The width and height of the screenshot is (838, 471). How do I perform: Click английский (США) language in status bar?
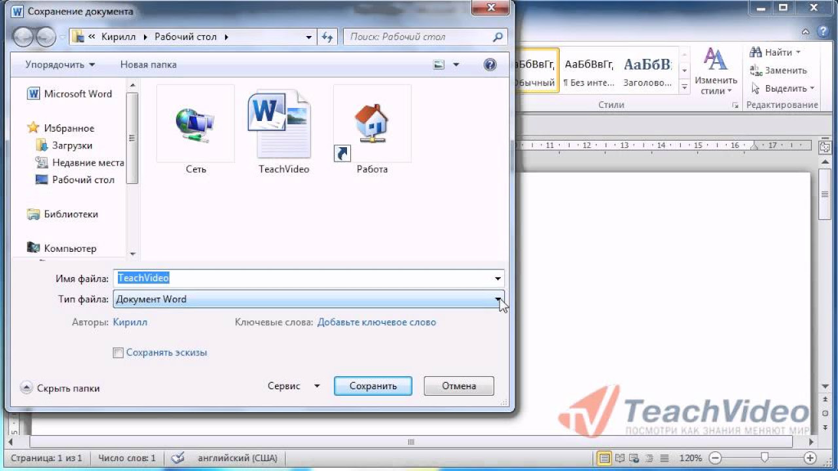click(x=238, y=459)
